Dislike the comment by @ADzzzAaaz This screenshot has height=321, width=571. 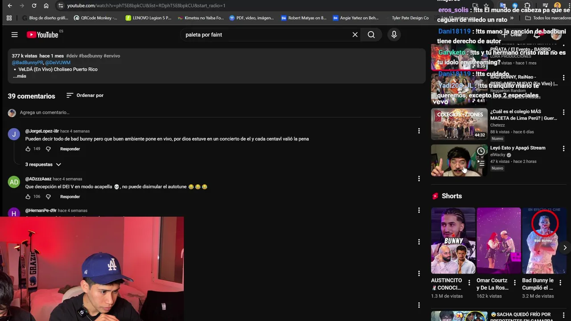coord(48,197)
